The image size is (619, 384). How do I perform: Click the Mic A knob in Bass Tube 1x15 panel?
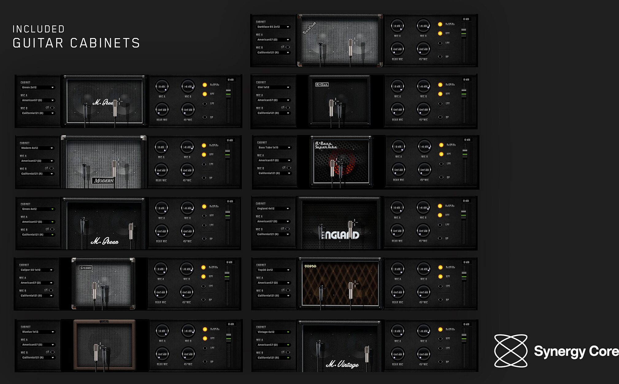tap(398, 146)
